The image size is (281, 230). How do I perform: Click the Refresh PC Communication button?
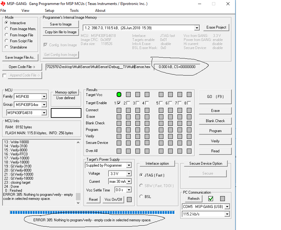tap(194, 199)
